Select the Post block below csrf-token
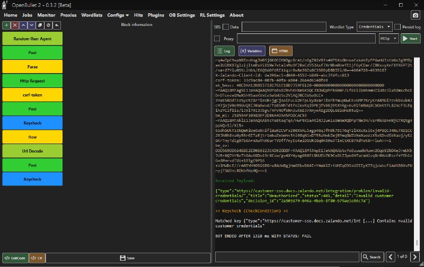424x267 pixels. (x=32, y=109)
